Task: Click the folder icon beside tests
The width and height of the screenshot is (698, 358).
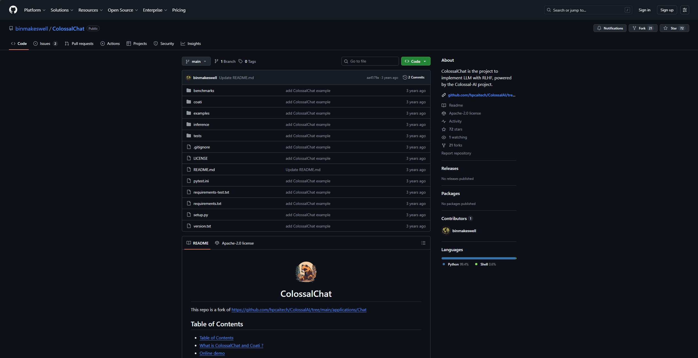Action: (189, 136)
